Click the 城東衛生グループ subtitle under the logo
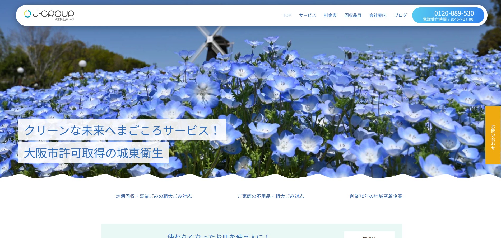This screenshot has height=238, width=501. (64, 20)
